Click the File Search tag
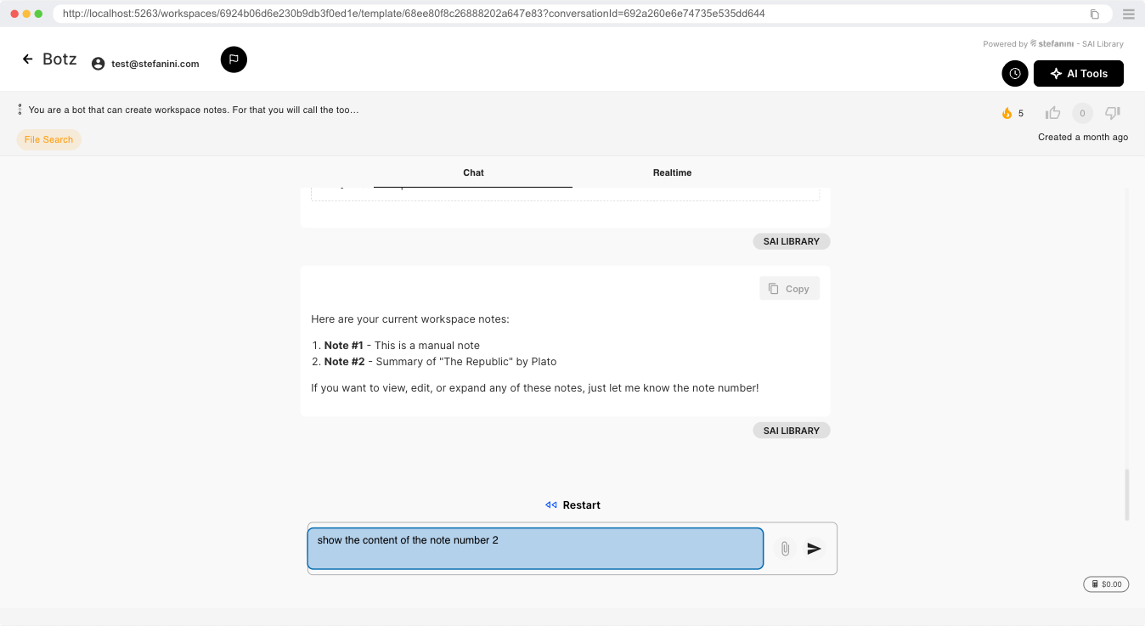This screenshot has height=626, width=1145. point(48,139)
